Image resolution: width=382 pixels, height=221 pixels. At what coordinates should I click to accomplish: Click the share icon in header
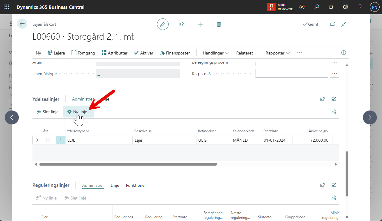[x=181, y=24]
